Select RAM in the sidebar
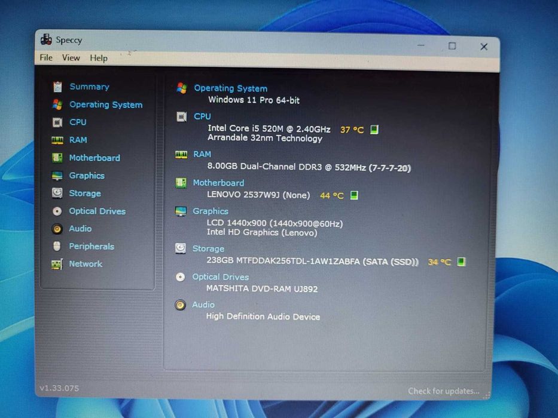Viewport: 558px width, 418px height. click(x=78, y=140)
